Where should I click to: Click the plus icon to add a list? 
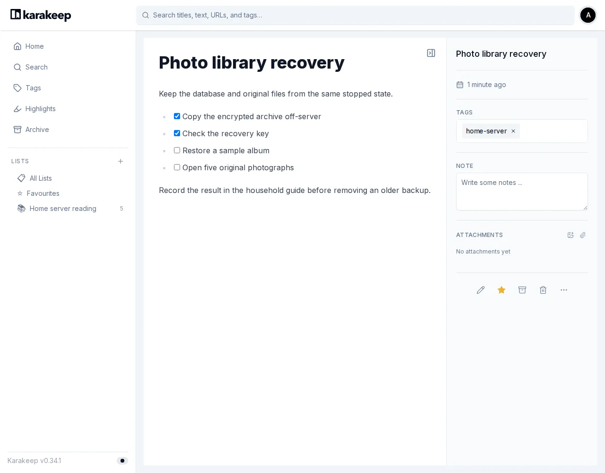pos(121,161)
